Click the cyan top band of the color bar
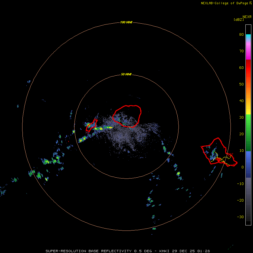Viewport: 253px width, 253px height. 248,37
